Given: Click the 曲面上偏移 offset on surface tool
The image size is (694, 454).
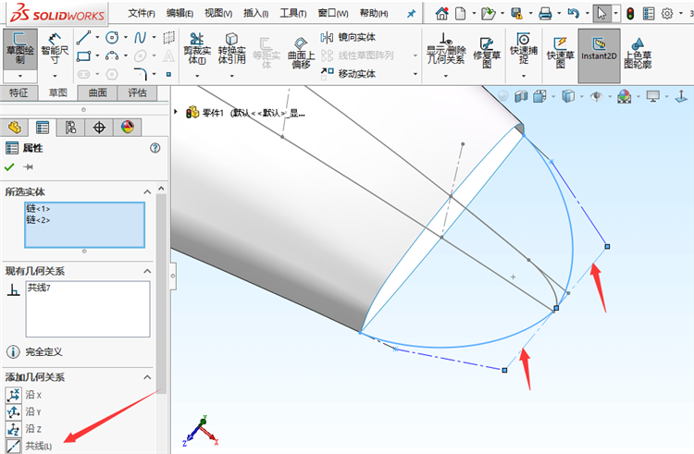Looking at the screenshot, I should (x=301, y=53).
